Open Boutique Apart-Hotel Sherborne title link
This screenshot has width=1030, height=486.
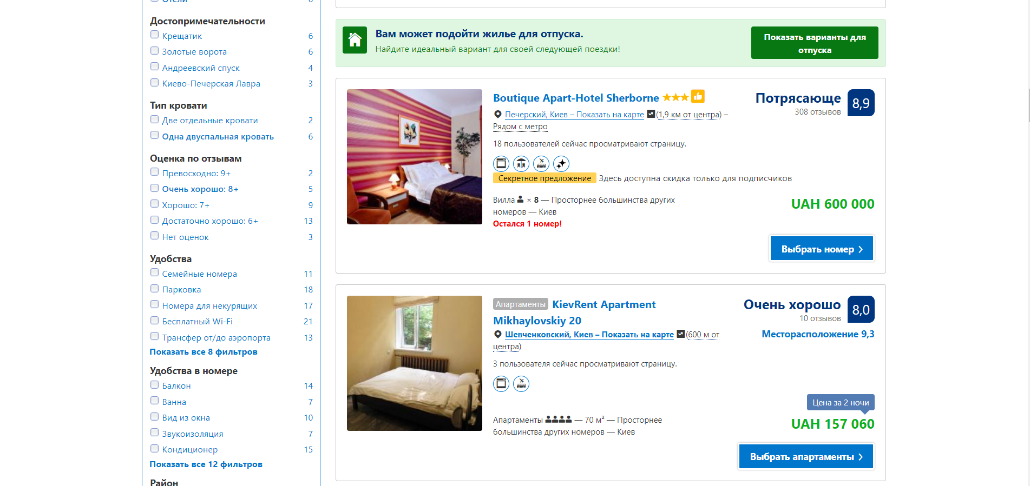(576, 98)
